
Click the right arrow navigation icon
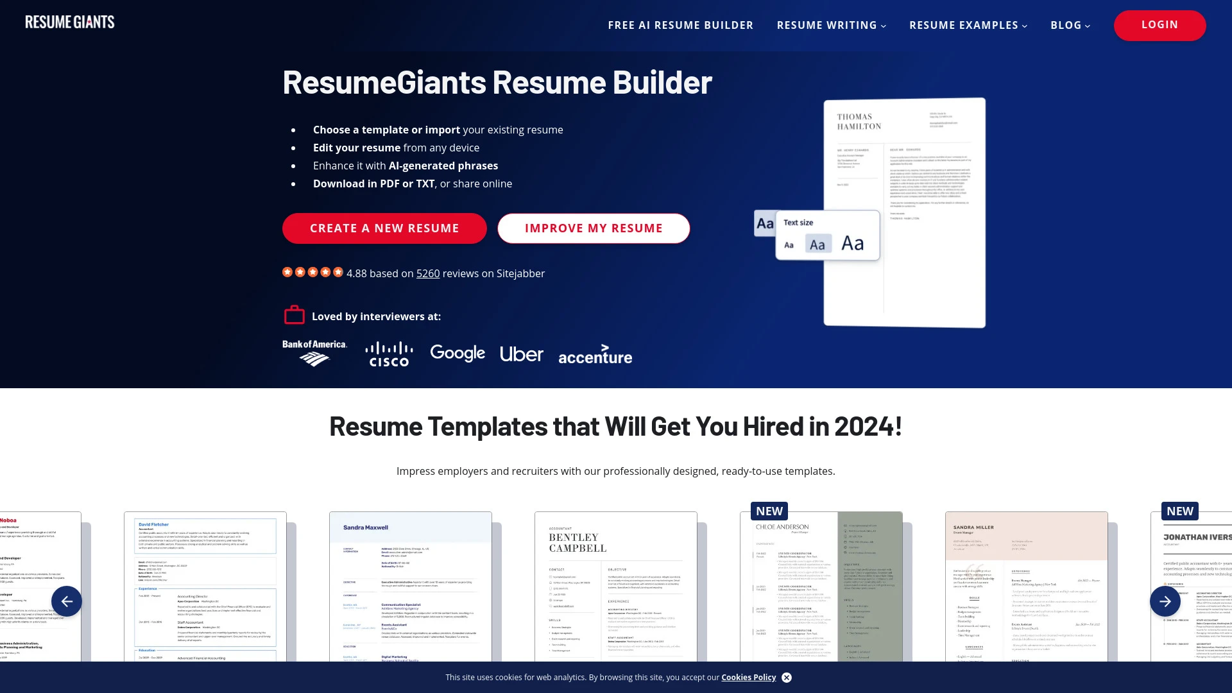pyautogui.click(x=1165, y=601)
